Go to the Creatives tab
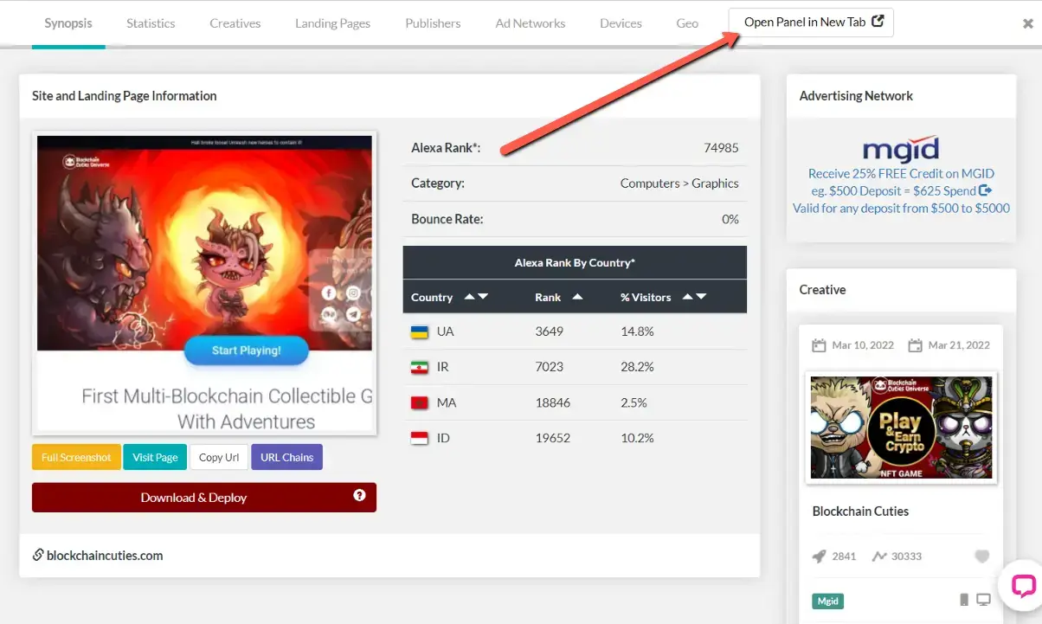The image size is (1042, 624). click(235, 23)
